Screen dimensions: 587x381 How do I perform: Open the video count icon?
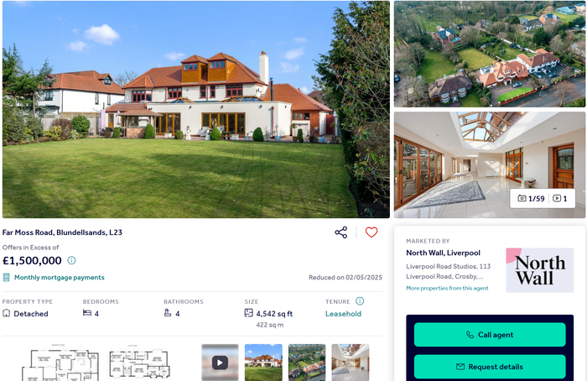tap(560, 199)
